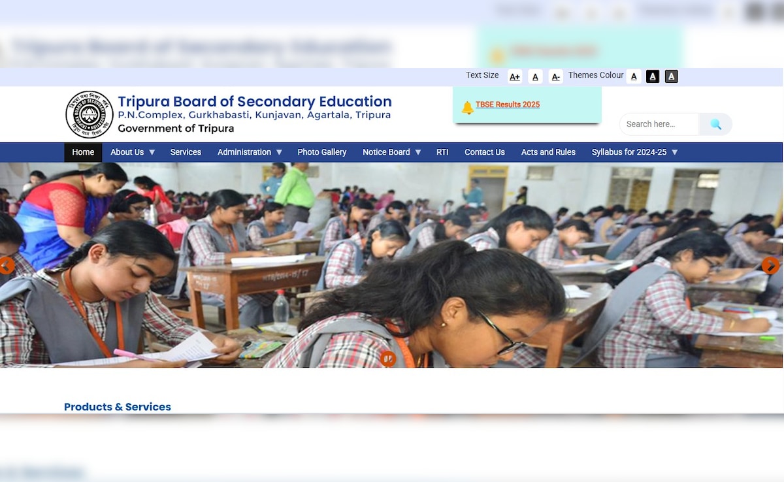Switch to the grey theme colour
The height and width of the screenshot is (482, 784).
(x=671, y=76)
